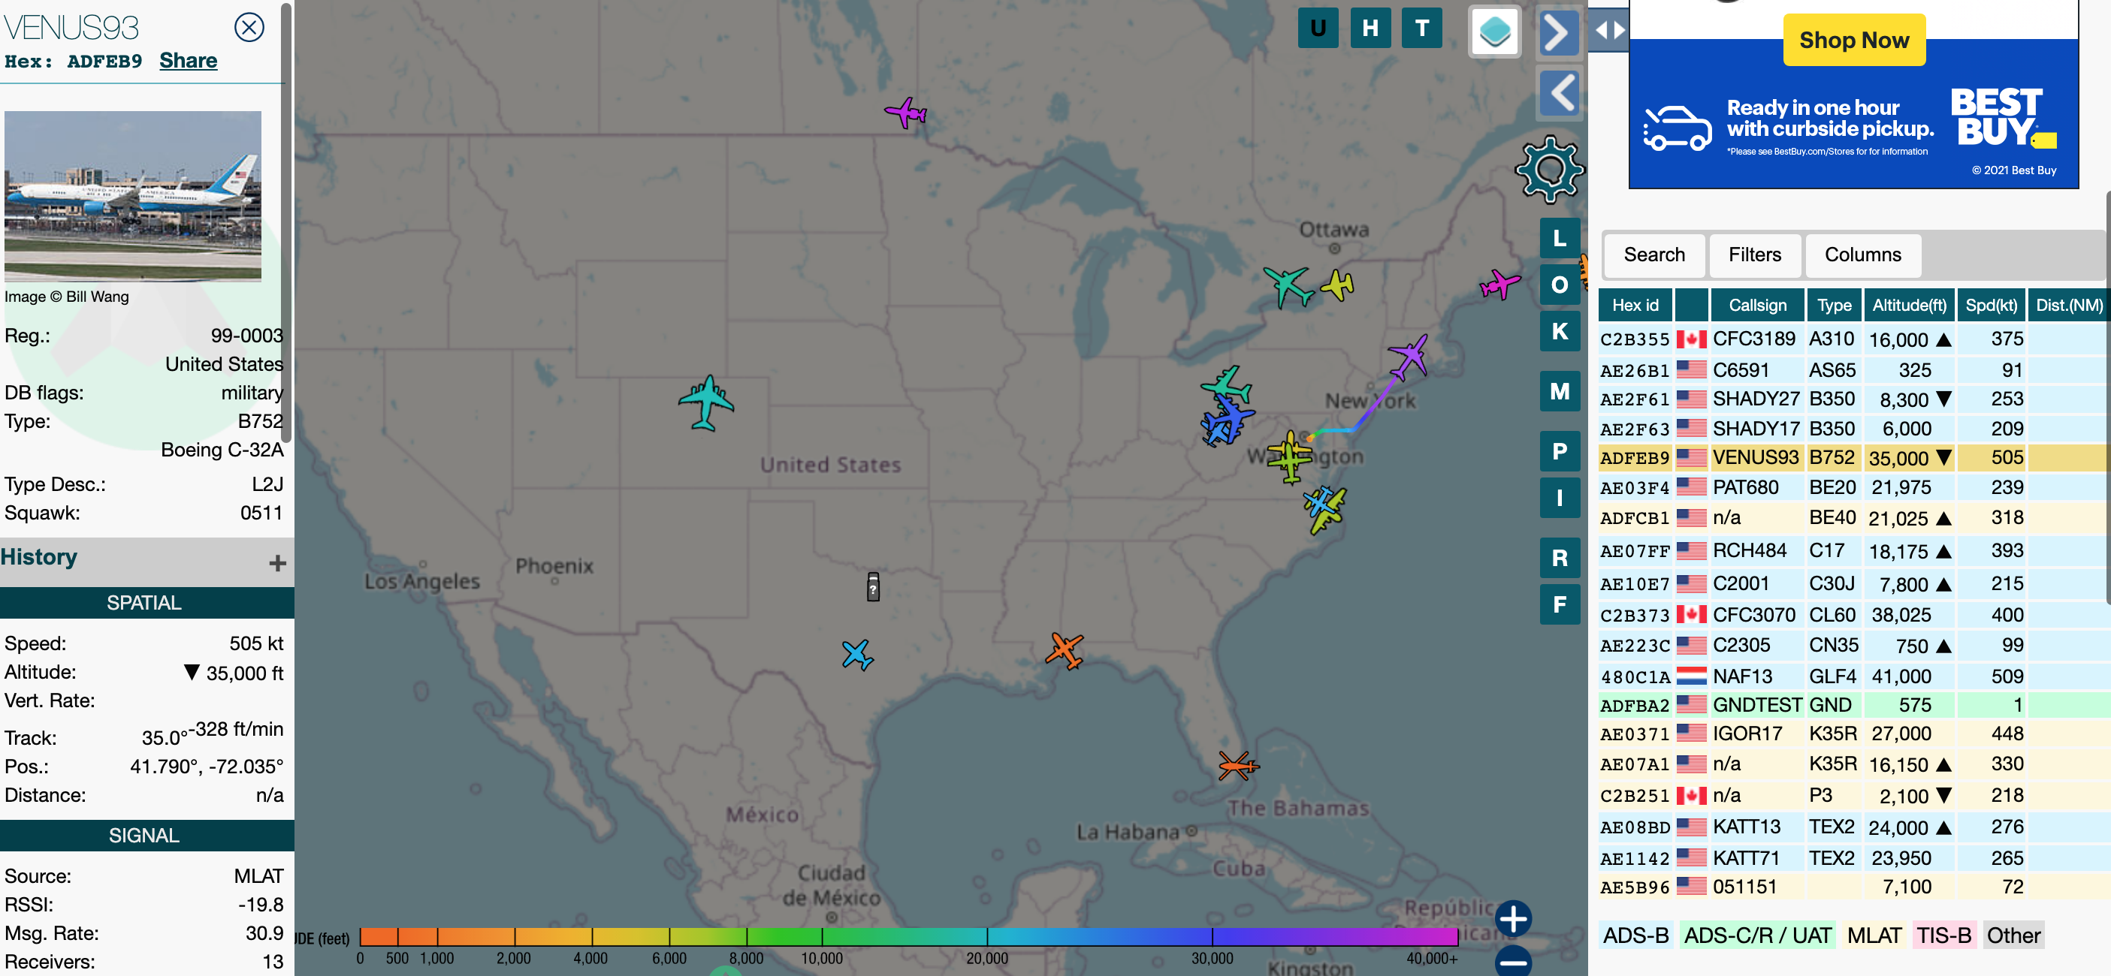The image size is (2111, 976).
Task: Select the purple VENUS93 aircraft near New York
Action: [1409, 356]
